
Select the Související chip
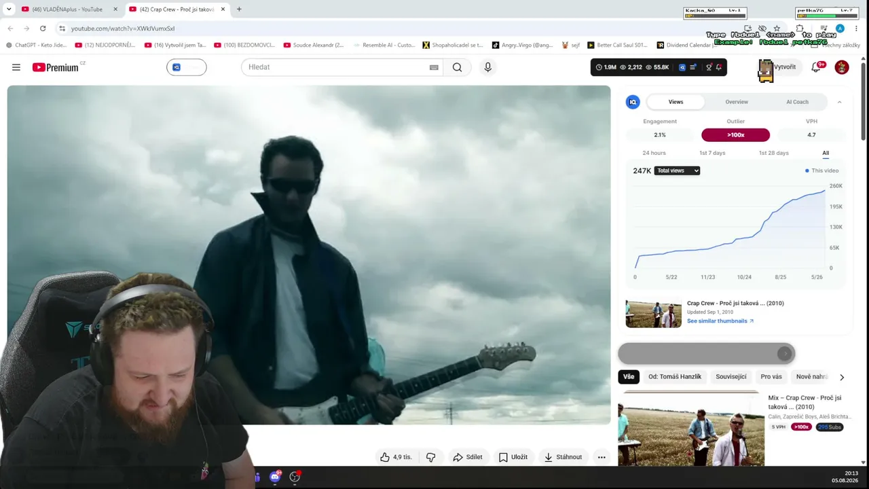pos(731,377)
